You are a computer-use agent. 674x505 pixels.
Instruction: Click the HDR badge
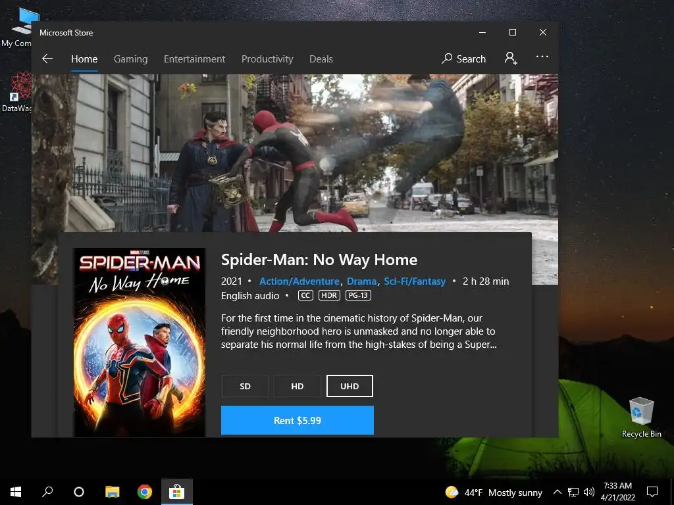pos(329,295)
